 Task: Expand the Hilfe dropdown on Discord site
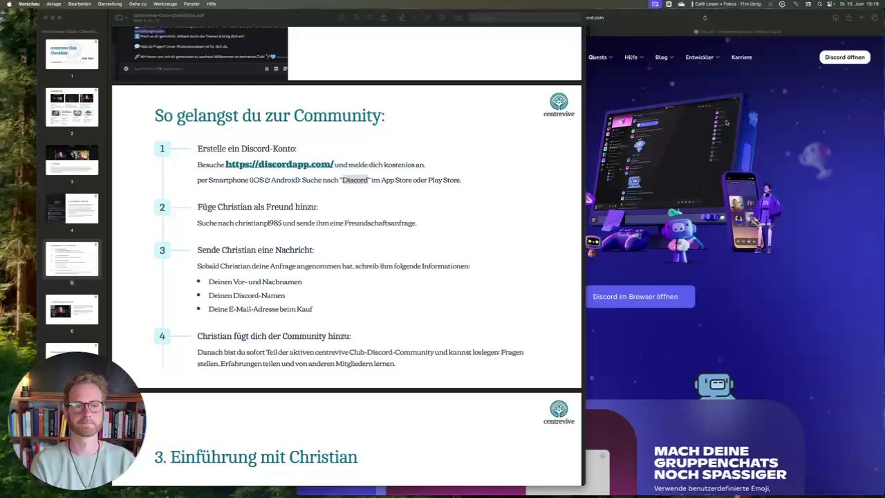(634, 57)
